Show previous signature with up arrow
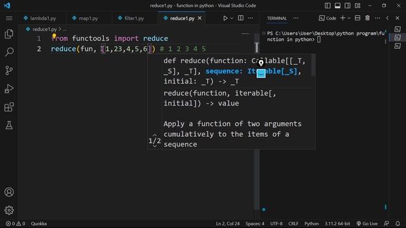The height and width of the screenshot is (228, 406). (155, 135)
